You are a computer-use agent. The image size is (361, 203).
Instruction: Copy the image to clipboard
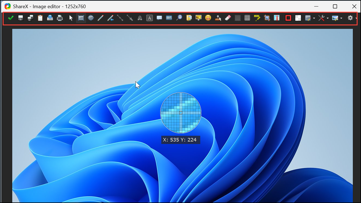40,18
